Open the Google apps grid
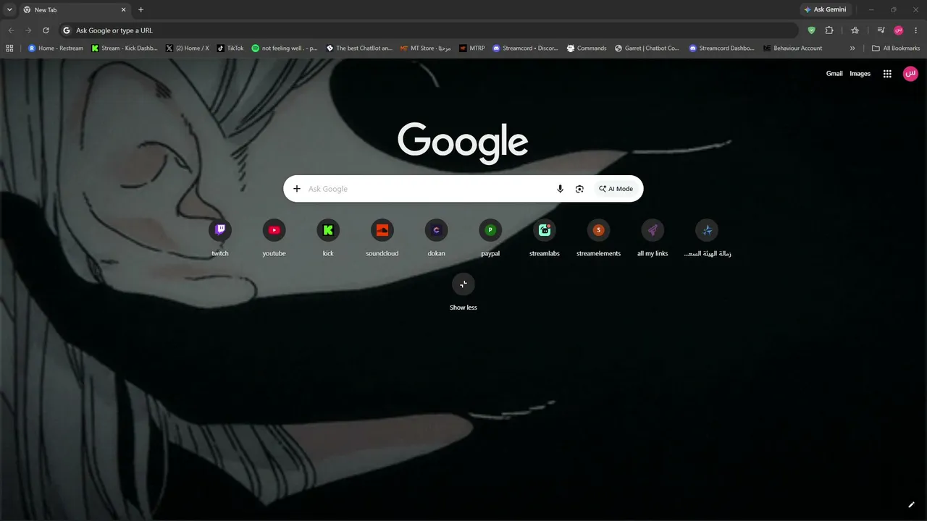927x521 pixels. click(887, 74)
